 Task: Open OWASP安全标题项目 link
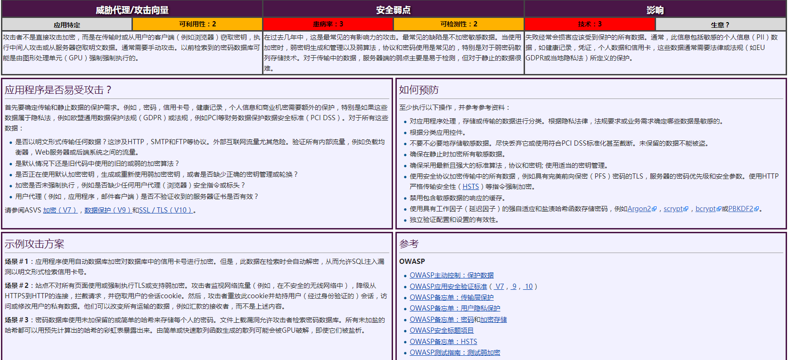coord(442,330)
